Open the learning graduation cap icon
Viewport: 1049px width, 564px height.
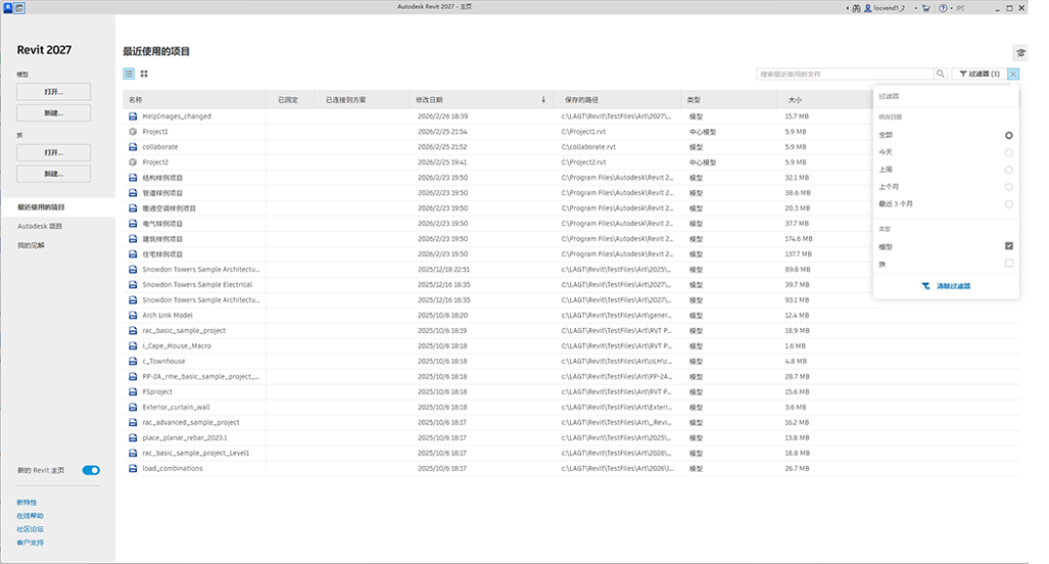[1020, 52]
